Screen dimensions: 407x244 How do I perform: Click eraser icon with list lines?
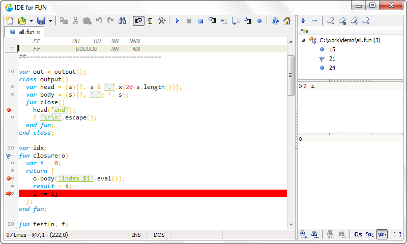[342, 21]
